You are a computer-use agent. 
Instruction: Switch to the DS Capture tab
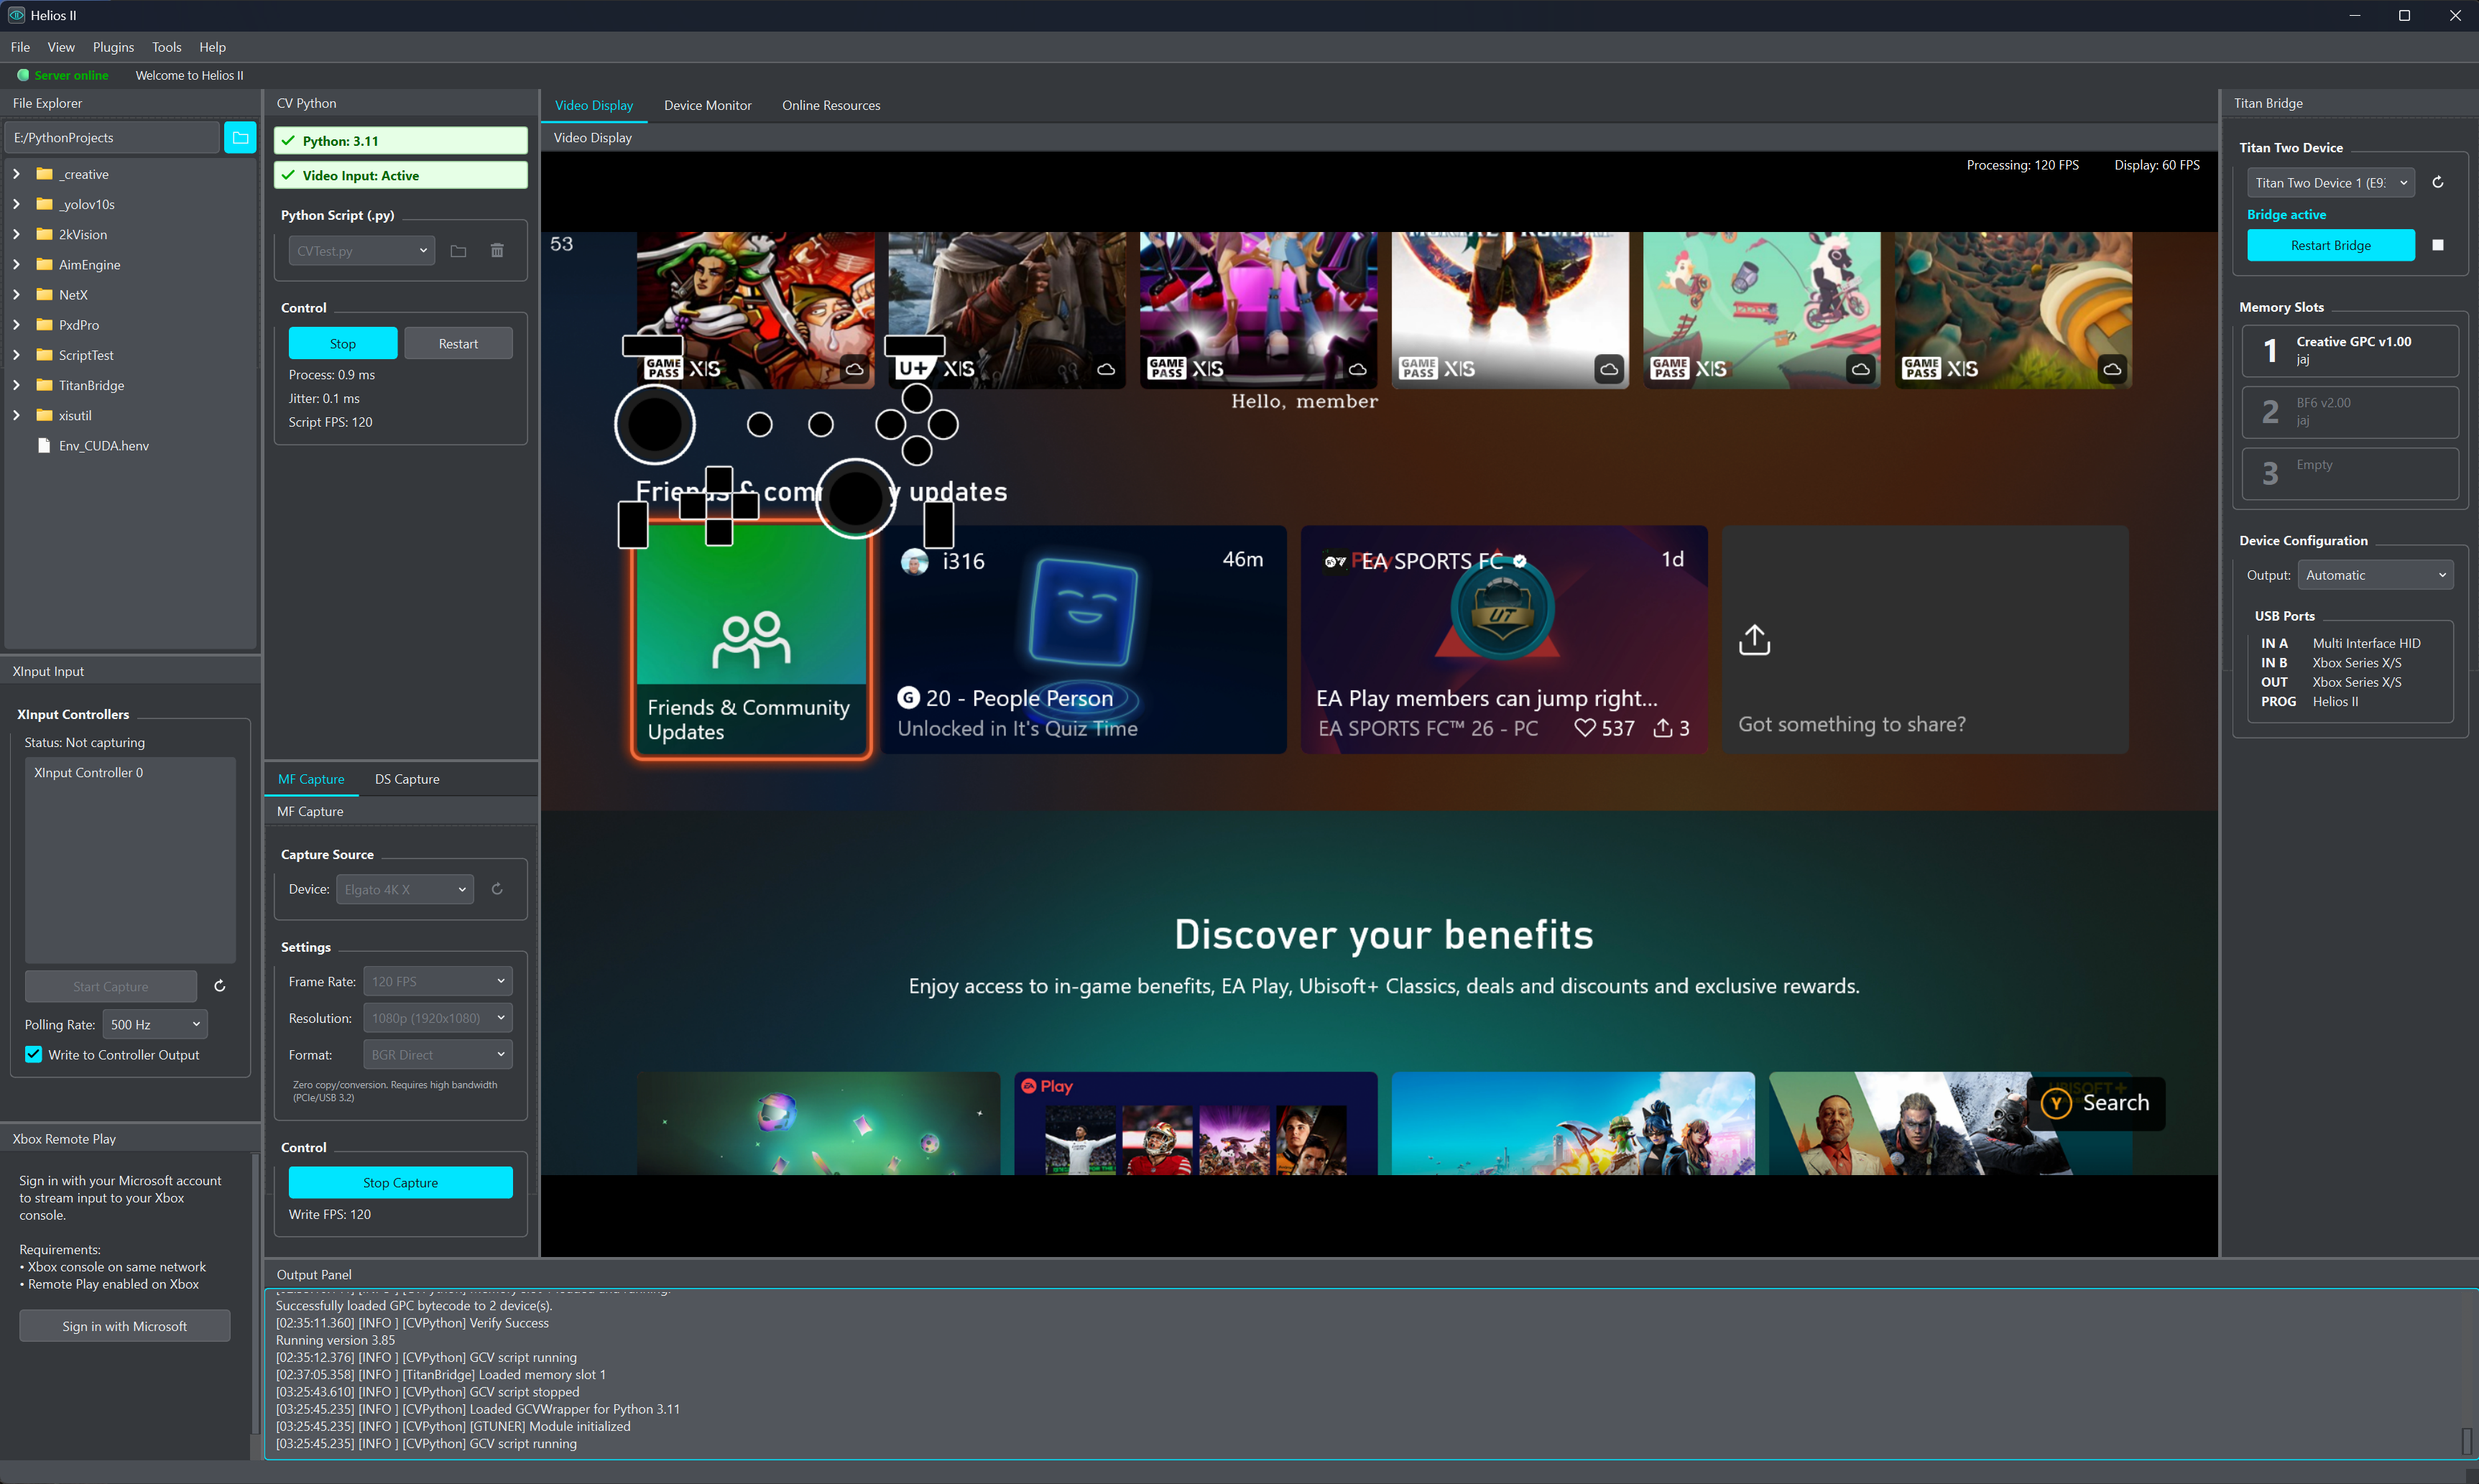pyautogui.click(x=407, y=779)
